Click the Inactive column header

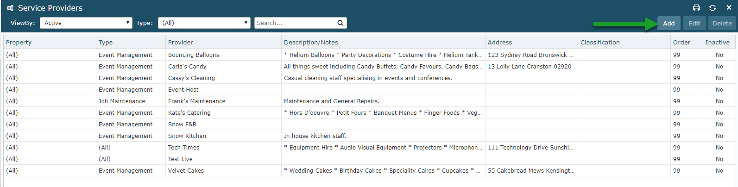click(717, 42)
